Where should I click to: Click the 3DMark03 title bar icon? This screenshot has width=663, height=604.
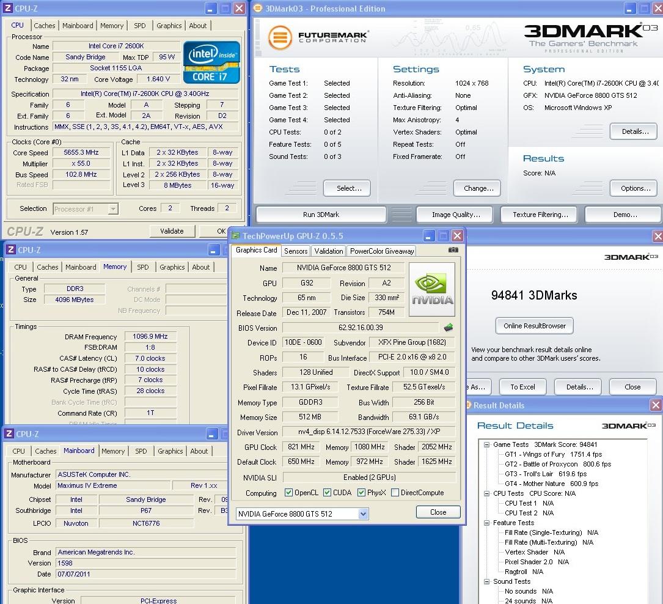tap(257, 8)
